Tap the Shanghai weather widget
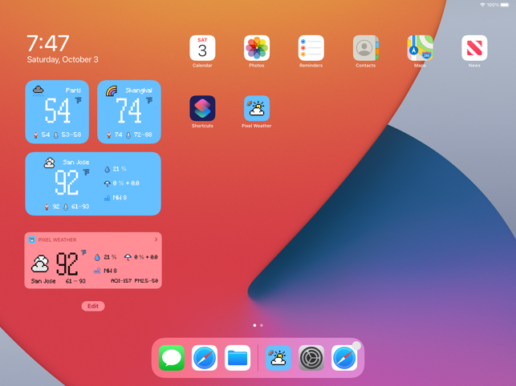Viewport: 516px width, 386px height. (129, 111)
